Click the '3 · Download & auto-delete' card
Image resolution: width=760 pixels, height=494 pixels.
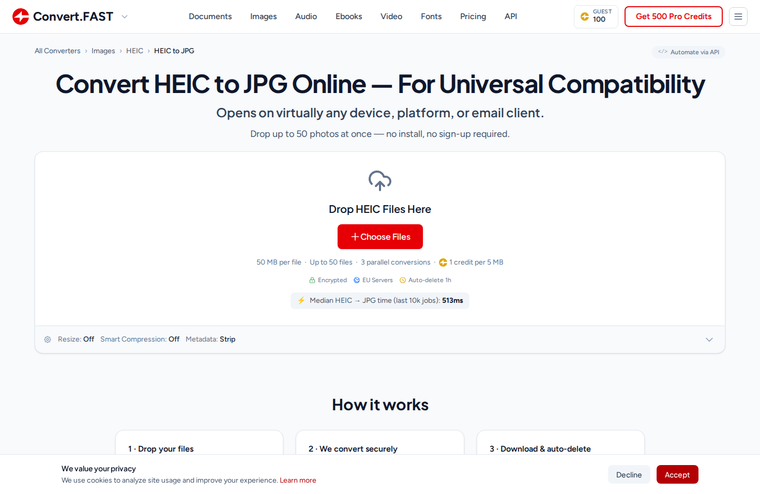pos(560,443)
